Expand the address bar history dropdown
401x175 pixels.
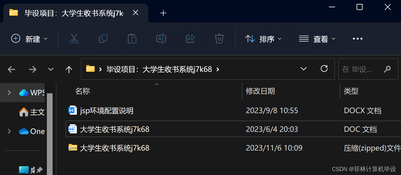pyautogui.click(x=304, y=69)
